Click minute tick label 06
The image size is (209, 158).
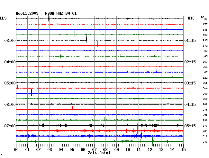point(83,150)
